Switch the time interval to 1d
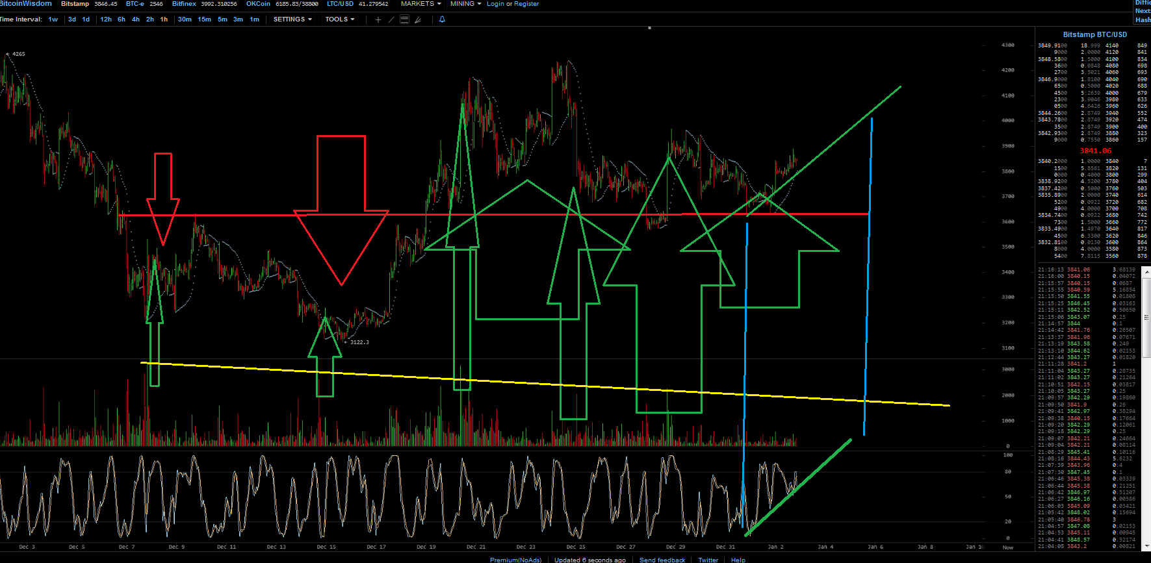Image resolution: width=1151 pixels, height=563 pixels. tap(86, 19)
